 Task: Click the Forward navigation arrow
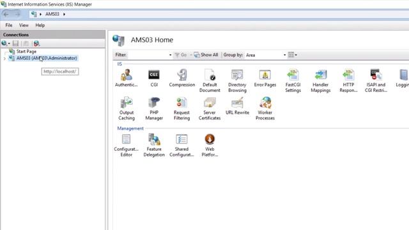click(x=17, y=14)
